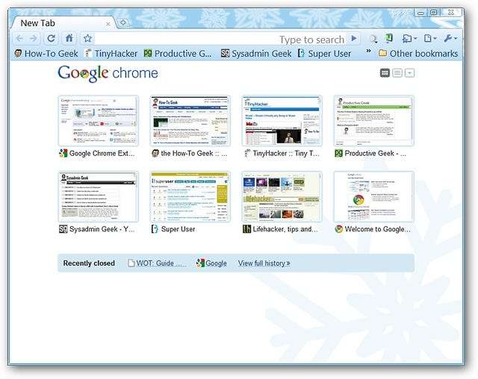The image size is (478, 379).
Task: Click the 'Productive Geek - ...' title
Action: click(x=375, y=154)
